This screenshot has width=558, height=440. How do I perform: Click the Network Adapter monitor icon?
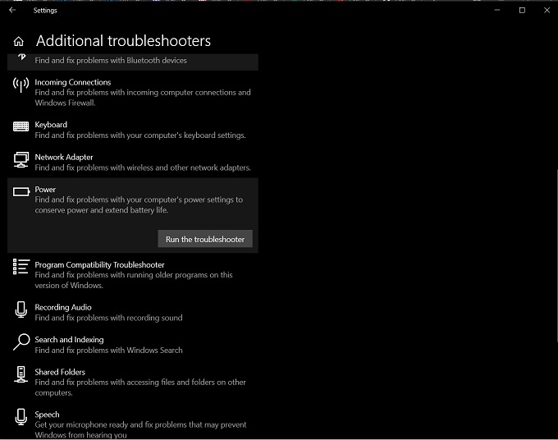coord(21,160)
